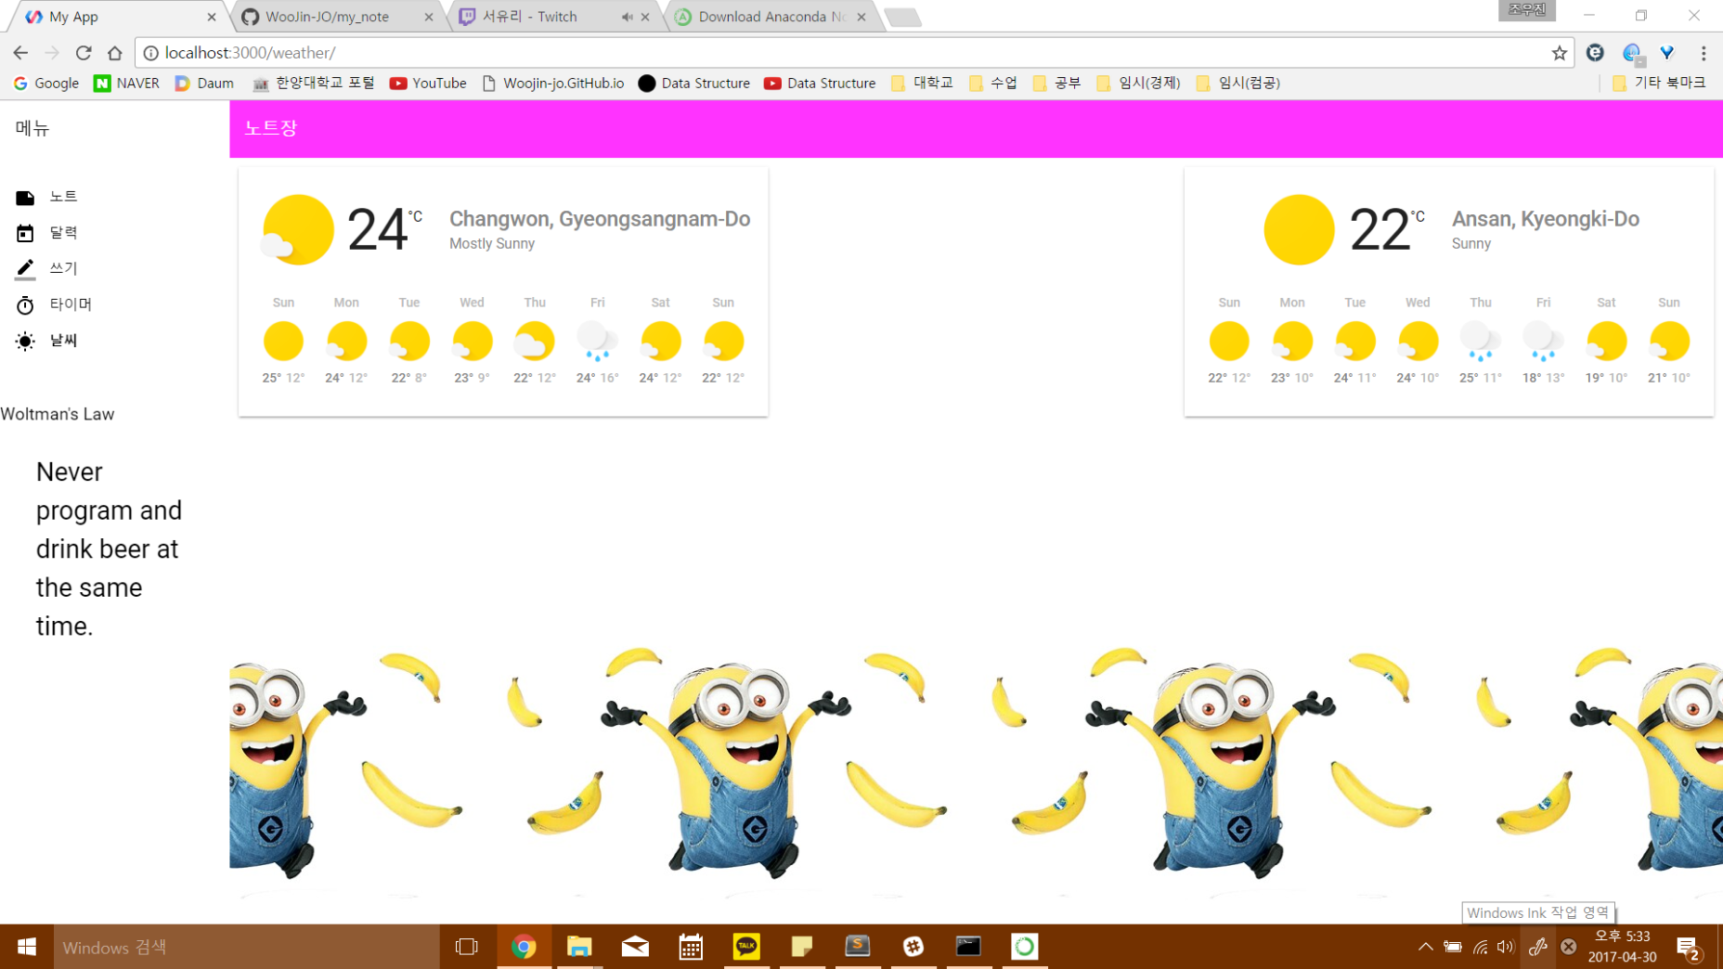Image resolution: width=1723 pixels, height=969 pixels.
Task: Select the 쓰기 pencil icon in sidebar
Action: [25, 269]
